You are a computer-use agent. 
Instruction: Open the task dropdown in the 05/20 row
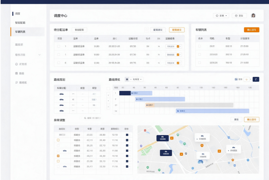(x=174, y=46)
